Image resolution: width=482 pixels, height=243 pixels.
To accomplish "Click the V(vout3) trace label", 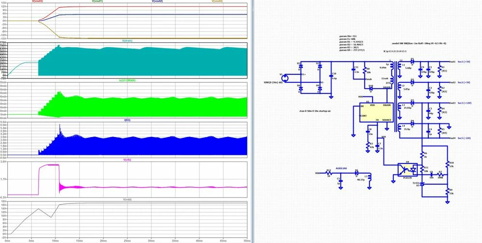I will tap(38, 1).
